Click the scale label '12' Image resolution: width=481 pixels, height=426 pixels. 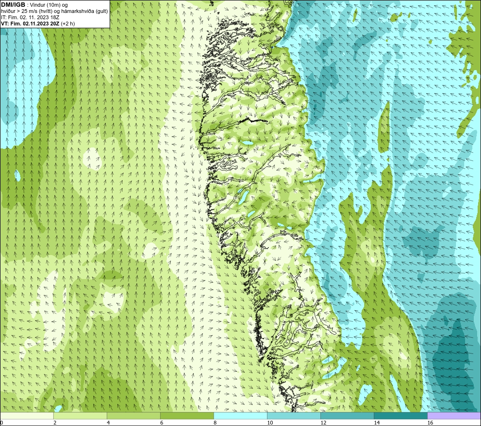click(x=323, y=423)
